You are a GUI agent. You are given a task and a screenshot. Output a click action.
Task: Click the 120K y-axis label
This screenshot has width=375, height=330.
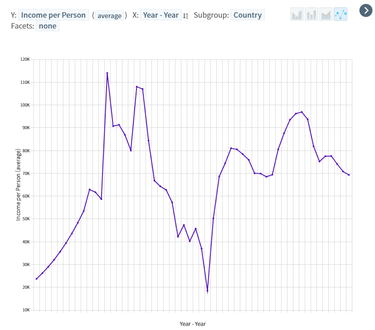[25, 59]
